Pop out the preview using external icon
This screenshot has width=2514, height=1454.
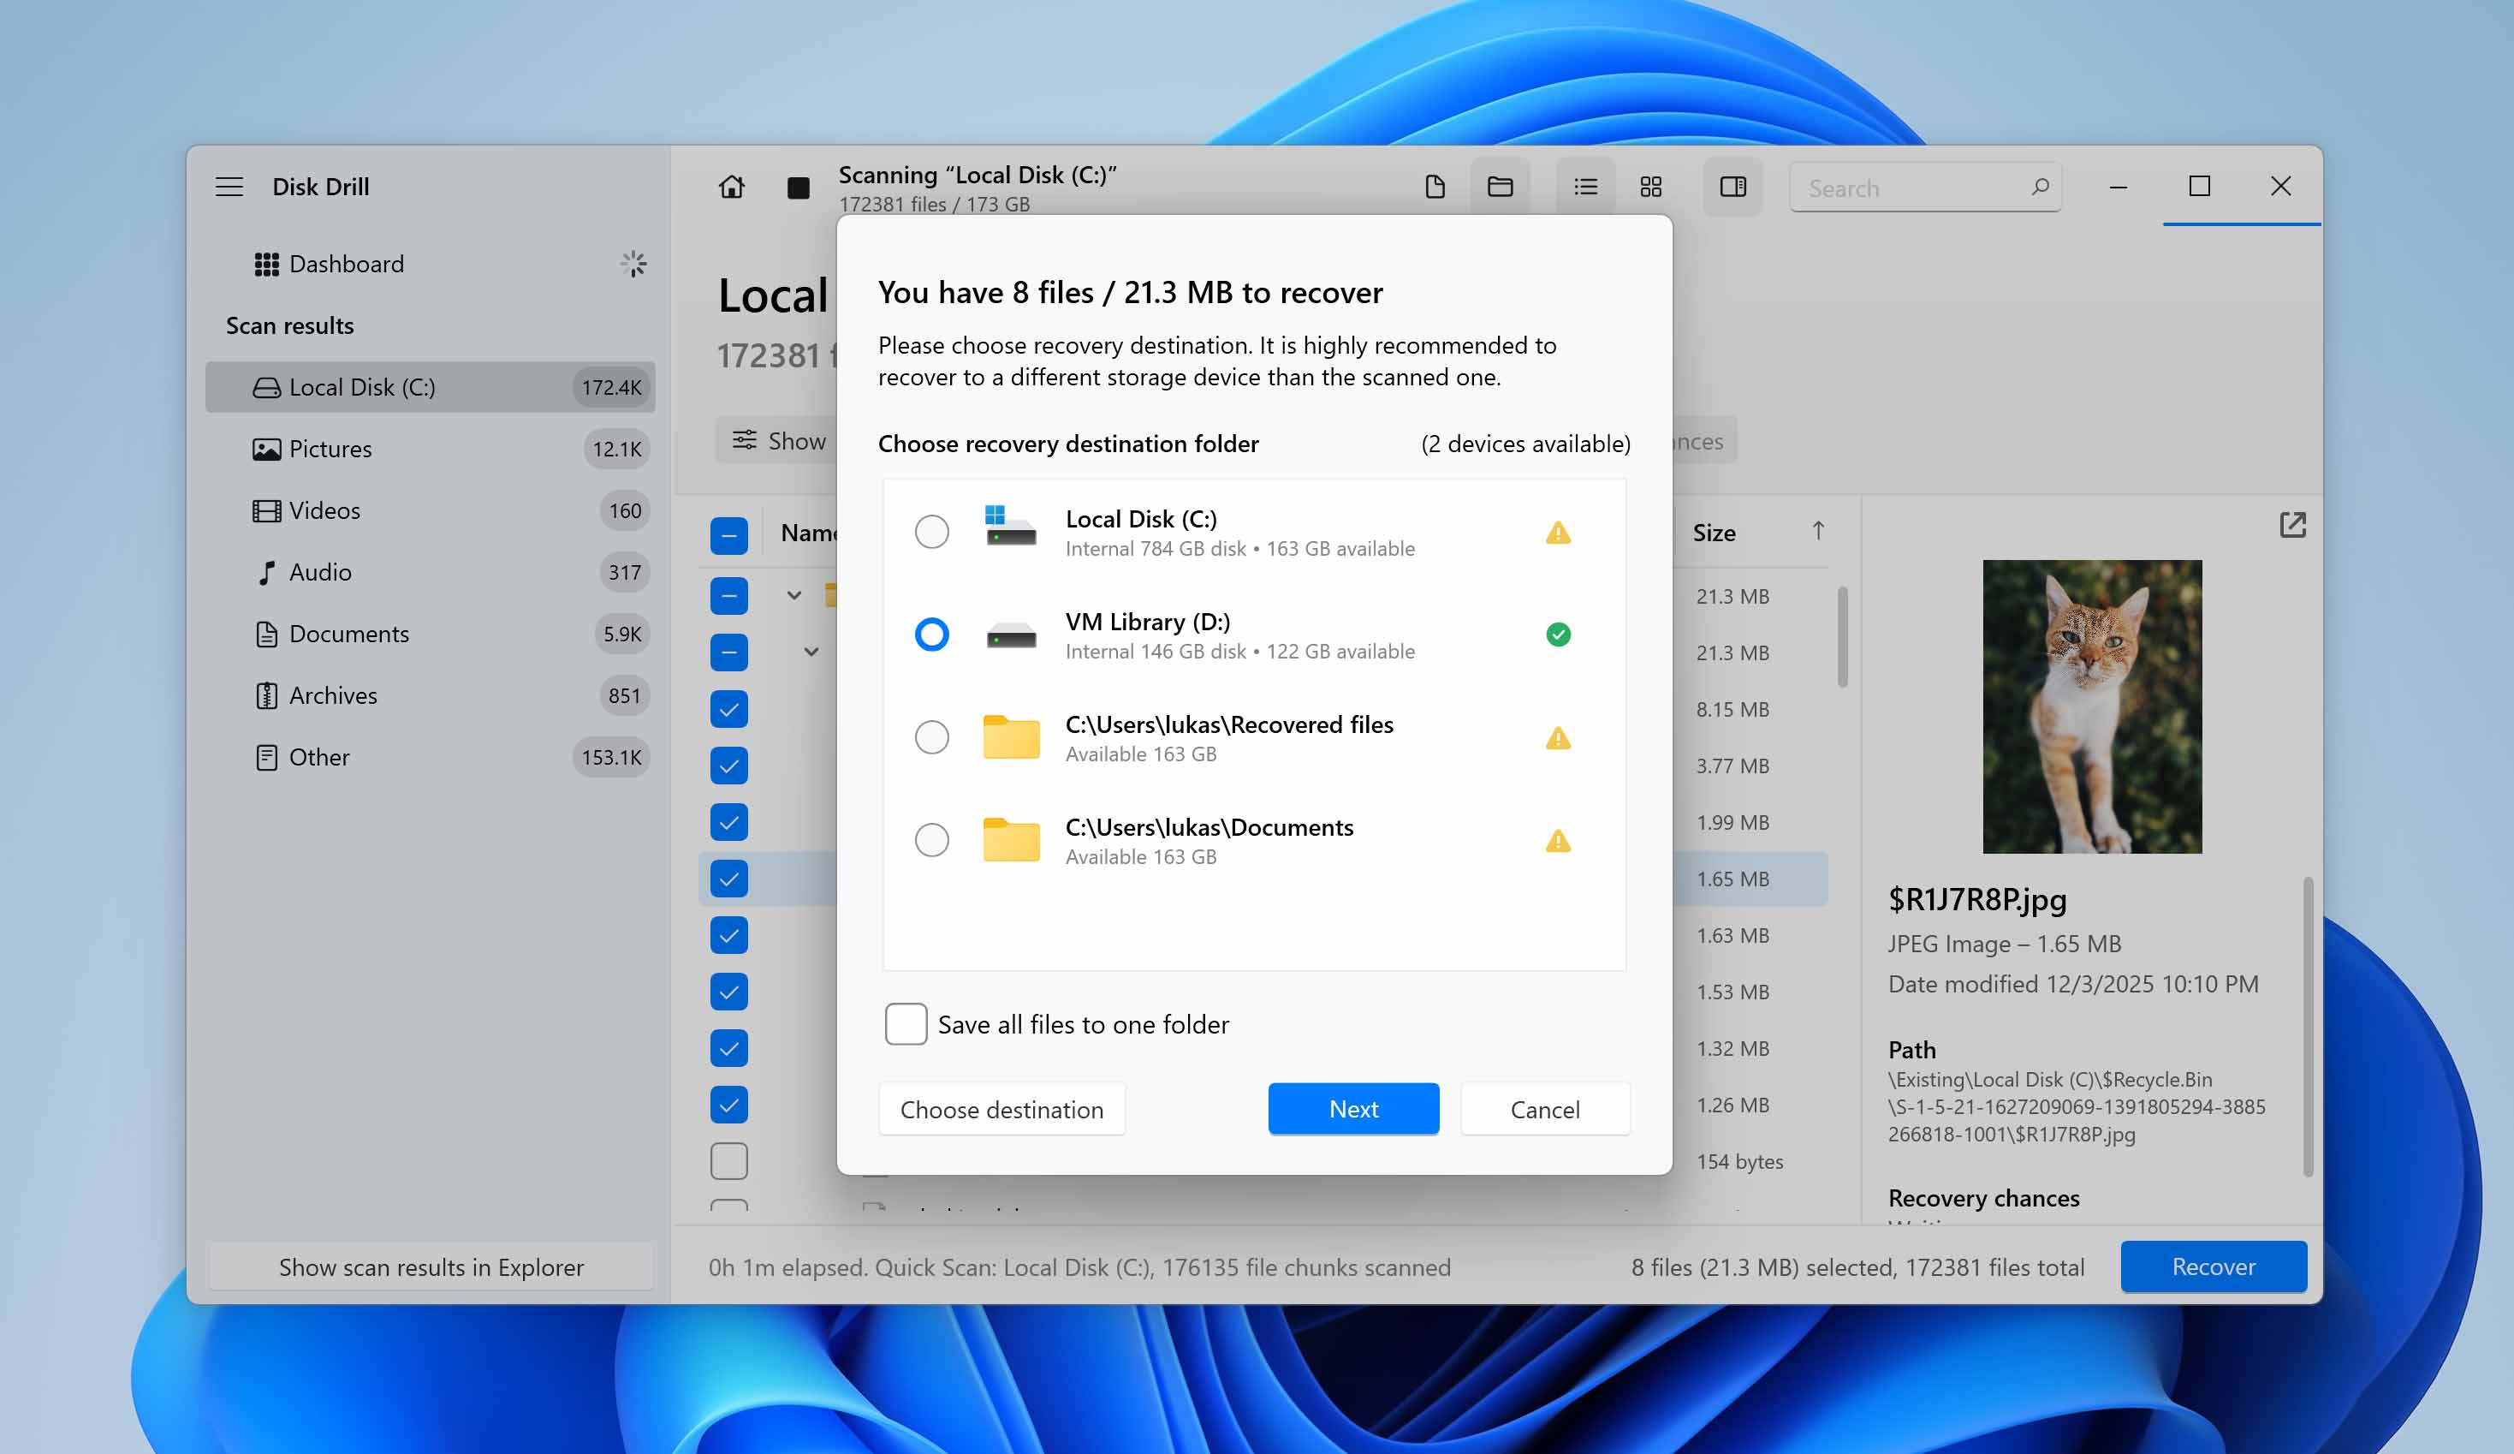(x=2292, y=525)
